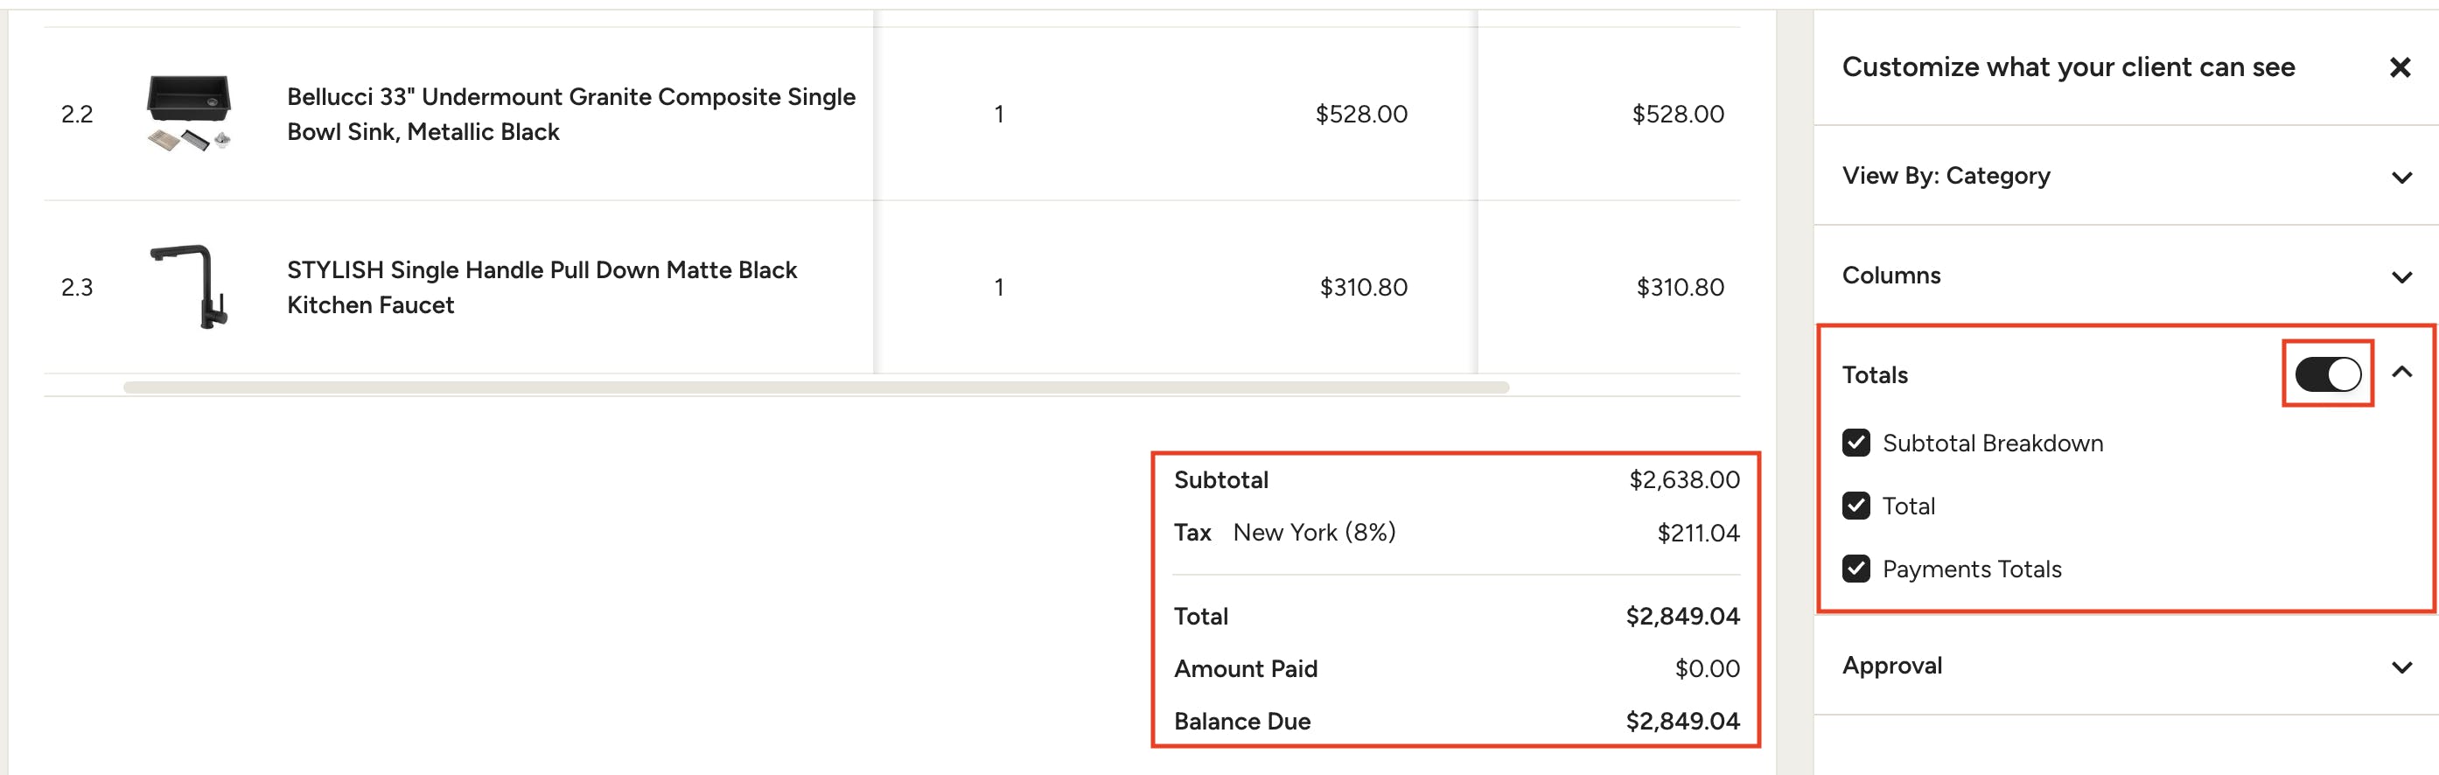Click the Approval section label

coord(1890,666)
